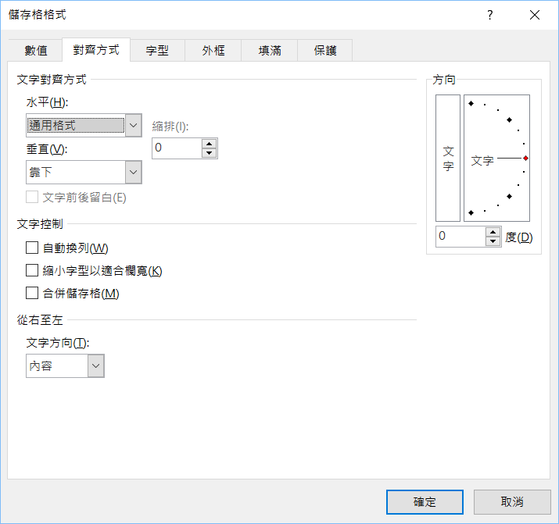Image resolution: width=559 pixels, height=524 pixels.
Task: Click the 取消 cancel button
Action: tap(513, 501)
